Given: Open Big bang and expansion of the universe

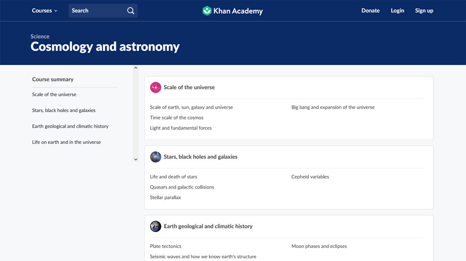Looking at the screenshot, I should point(333,107).
